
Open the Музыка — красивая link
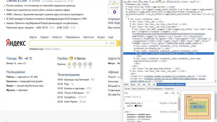pyautogui.click(x=17, y=90)
